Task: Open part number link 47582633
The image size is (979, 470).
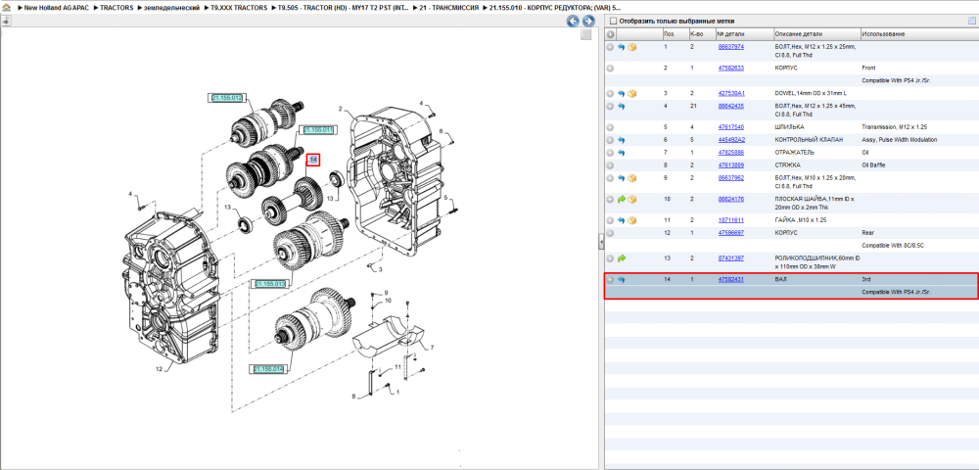Action: pyautogui.click(x=730, y=68)
